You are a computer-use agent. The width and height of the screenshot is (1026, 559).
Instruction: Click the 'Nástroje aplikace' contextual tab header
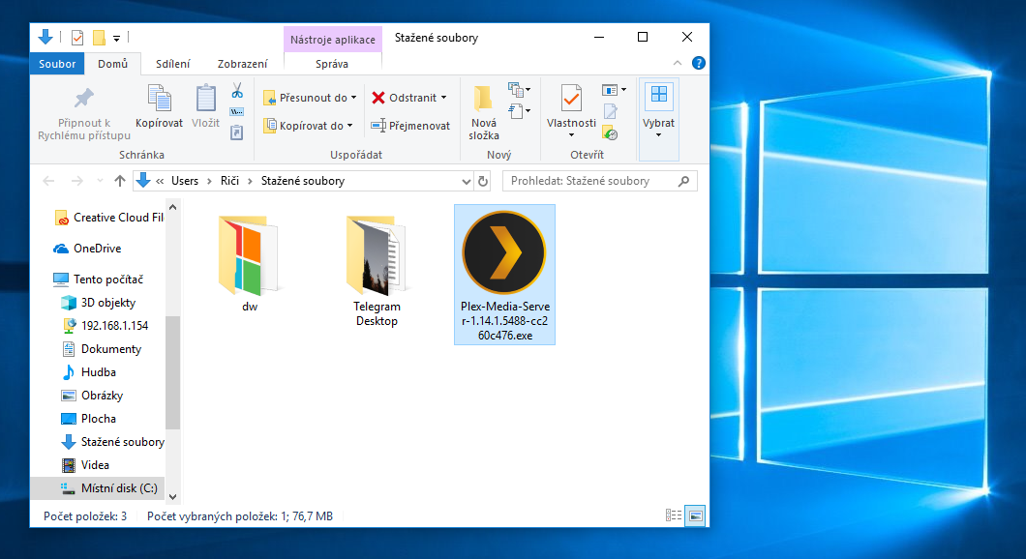(332, 40)
